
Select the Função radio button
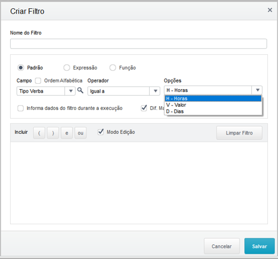click(112, 68)
